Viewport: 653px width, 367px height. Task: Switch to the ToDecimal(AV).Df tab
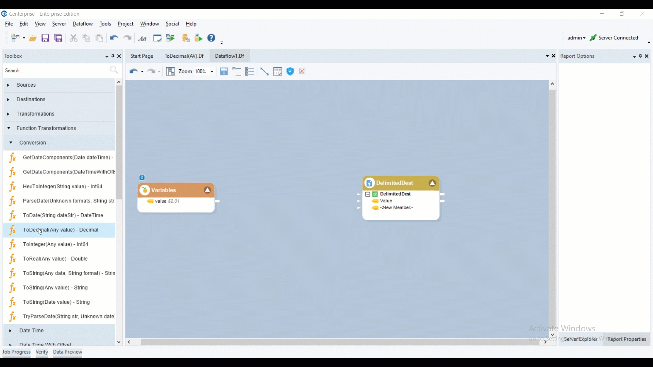pos(184,56)
